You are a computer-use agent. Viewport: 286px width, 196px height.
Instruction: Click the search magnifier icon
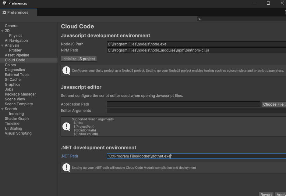[x=199, y=19]
